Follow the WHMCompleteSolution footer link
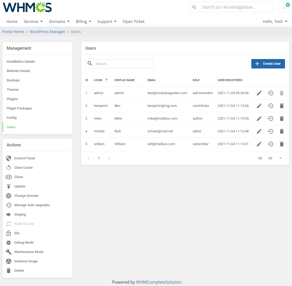 pyautogui.click(x=159, y=282)
